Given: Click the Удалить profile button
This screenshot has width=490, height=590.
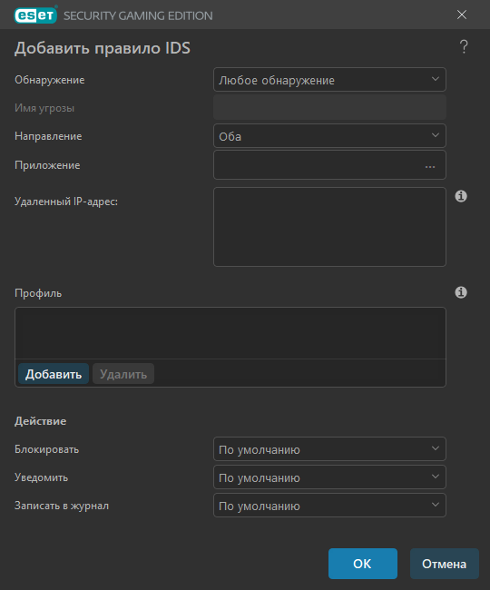Looking at the screenshot, I should (123, 374).
